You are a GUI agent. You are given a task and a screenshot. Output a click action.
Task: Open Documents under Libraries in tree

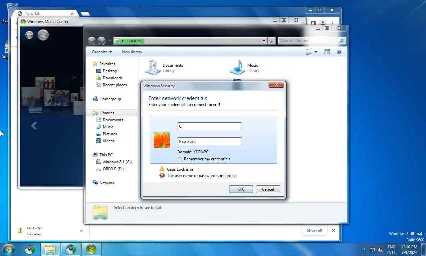click(x=113, y=120)
